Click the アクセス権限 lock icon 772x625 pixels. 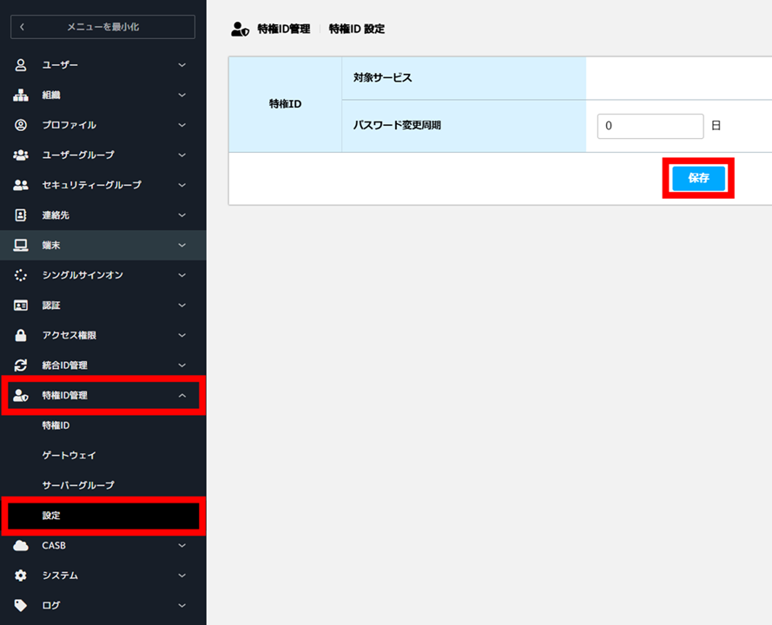tap(21, 335)
